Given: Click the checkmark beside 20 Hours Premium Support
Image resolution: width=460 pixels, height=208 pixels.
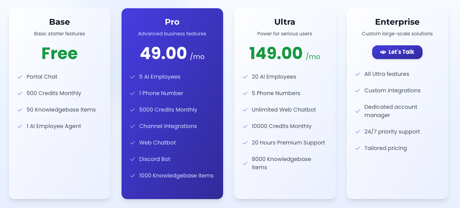Looking at the screenshot, I should tap(245, 143).
